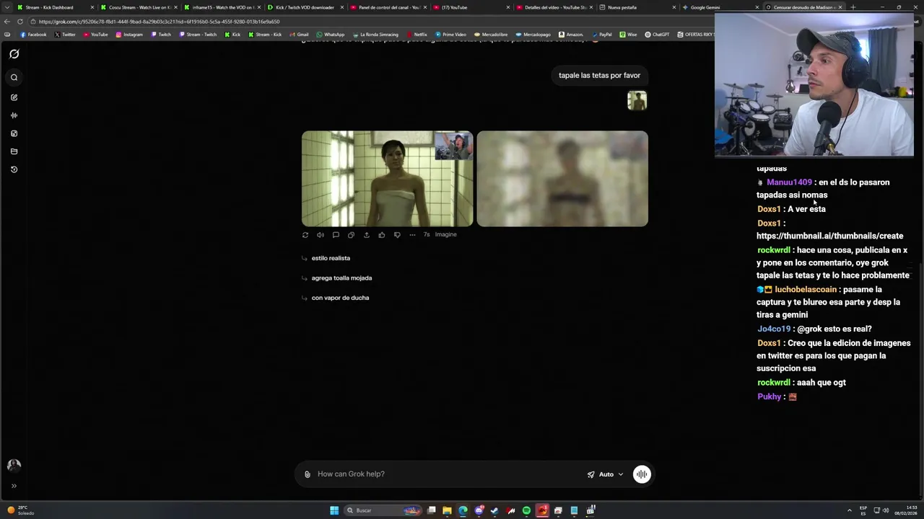Open Twitter bookmark
This screenshot has width=924, height=519.
[x=65, y=35]
